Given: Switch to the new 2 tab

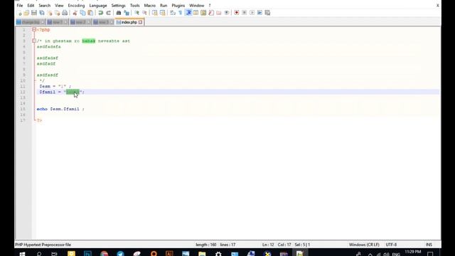Looking at the screenshot, I should click(x=80, y=22).
